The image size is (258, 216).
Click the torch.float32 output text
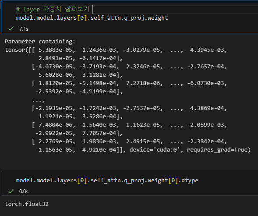[27, 204]
